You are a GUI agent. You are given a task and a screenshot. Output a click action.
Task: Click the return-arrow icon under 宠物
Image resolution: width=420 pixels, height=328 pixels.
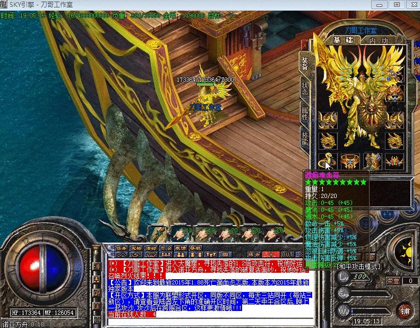point(136,255)
